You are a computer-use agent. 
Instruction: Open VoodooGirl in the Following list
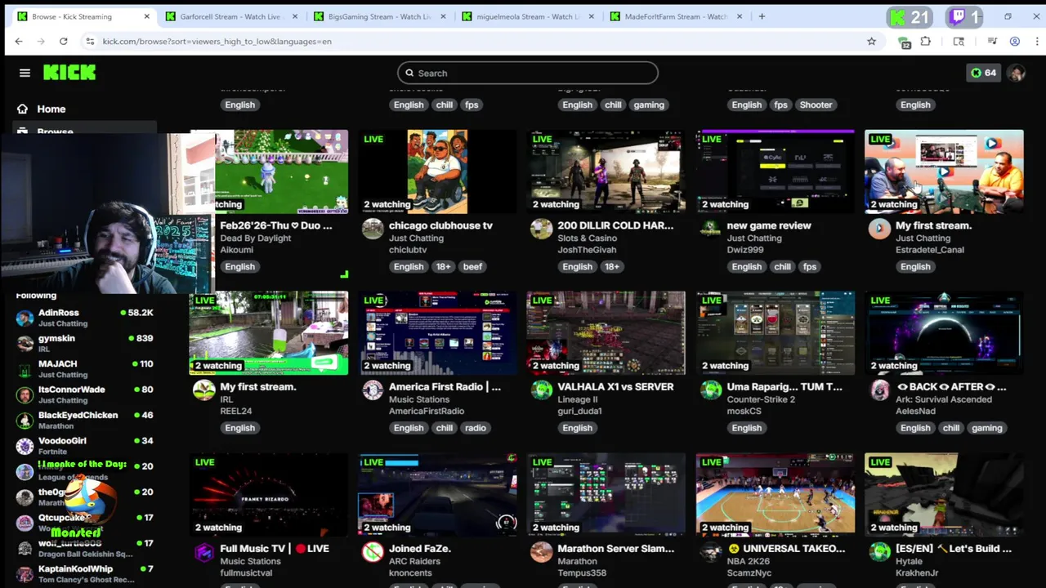point(85,446)
